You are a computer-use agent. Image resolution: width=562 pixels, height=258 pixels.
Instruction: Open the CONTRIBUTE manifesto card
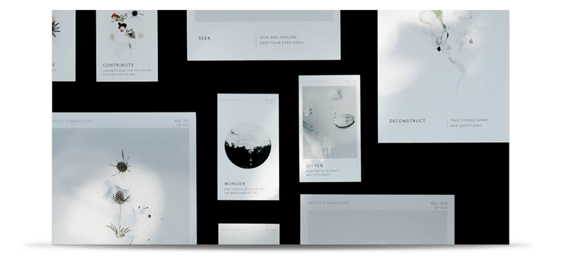pos(127,46)
